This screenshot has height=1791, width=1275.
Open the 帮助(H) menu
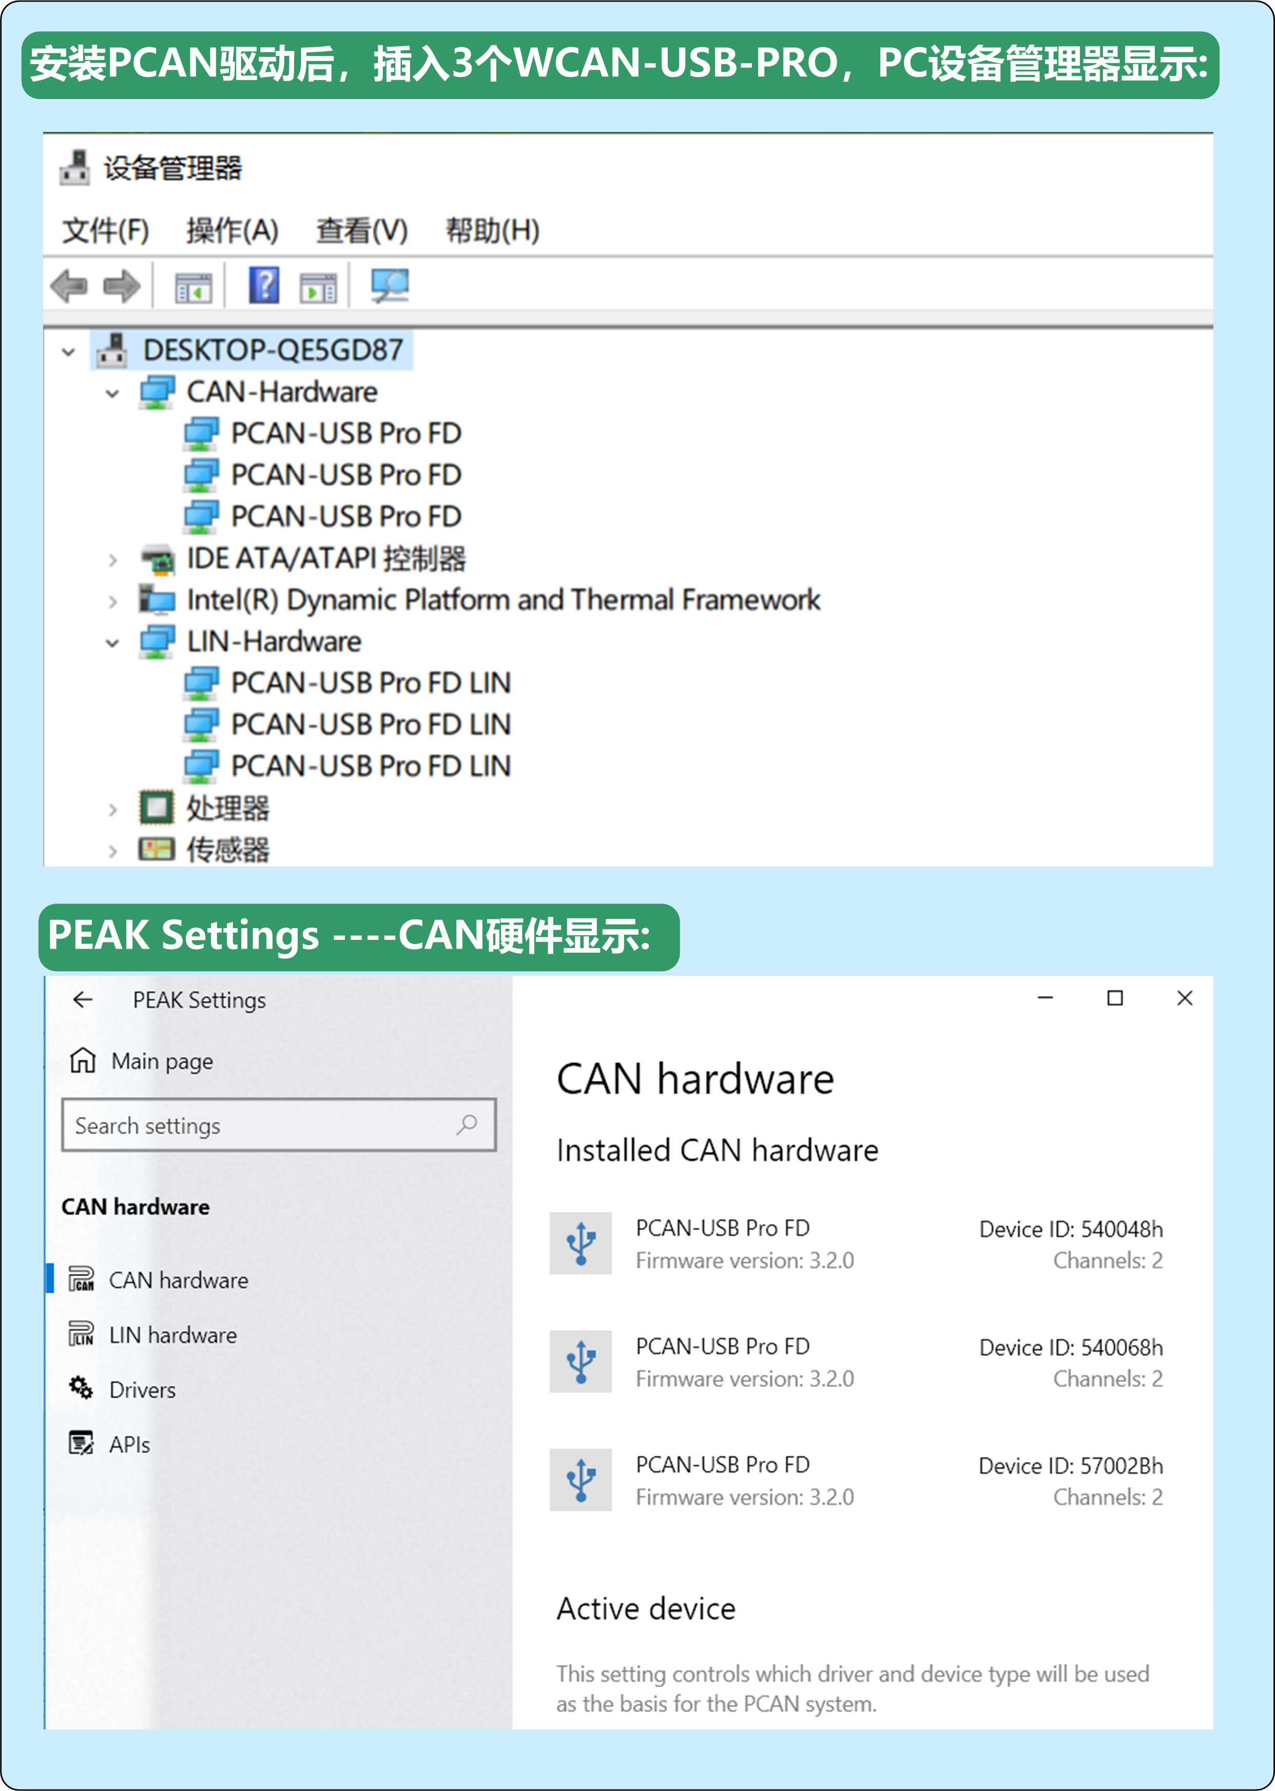492,231
